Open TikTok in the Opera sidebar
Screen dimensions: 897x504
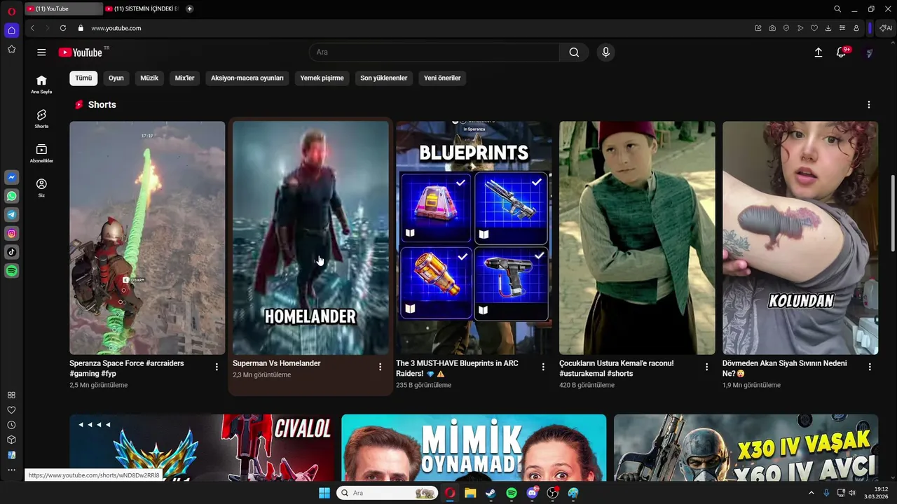[x=11, y=252]
